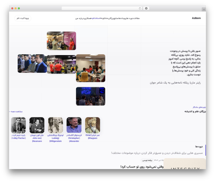Viewport: 215px width, 182px height.
Task: Open article titled وقتی نمی‌شود روی تو حساب کرد
Action: pos(142,167)
